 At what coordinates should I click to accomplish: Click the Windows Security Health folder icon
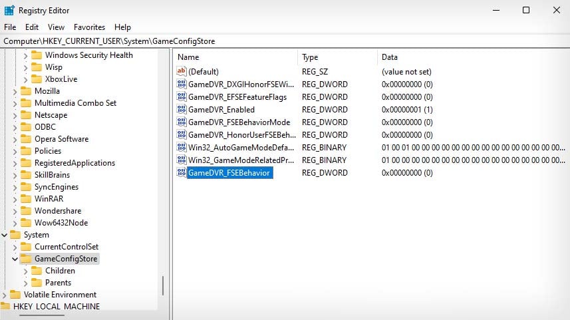point(37,55)
